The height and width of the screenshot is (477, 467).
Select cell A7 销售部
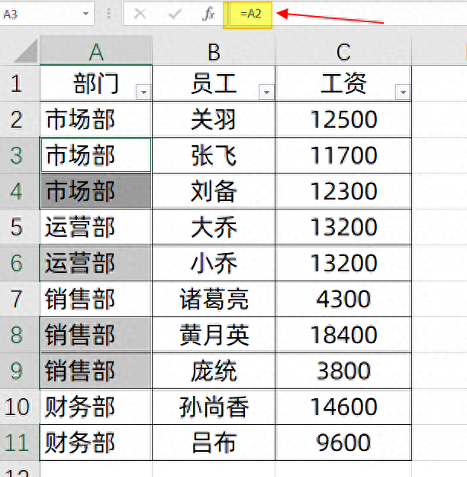point(96,299)
